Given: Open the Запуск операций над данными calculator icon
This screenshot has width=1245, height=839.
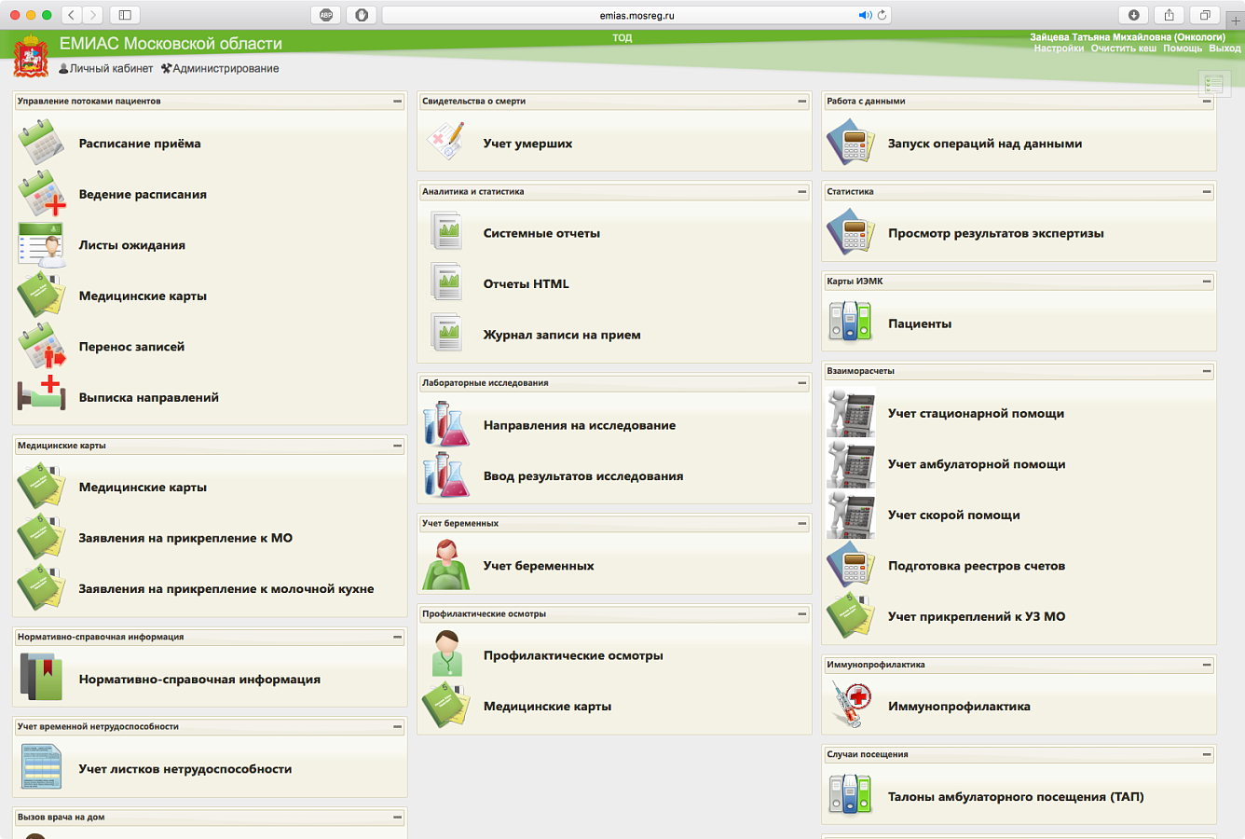Looking at the screenshot, I should pyautogui.click(x=850, y=144).
